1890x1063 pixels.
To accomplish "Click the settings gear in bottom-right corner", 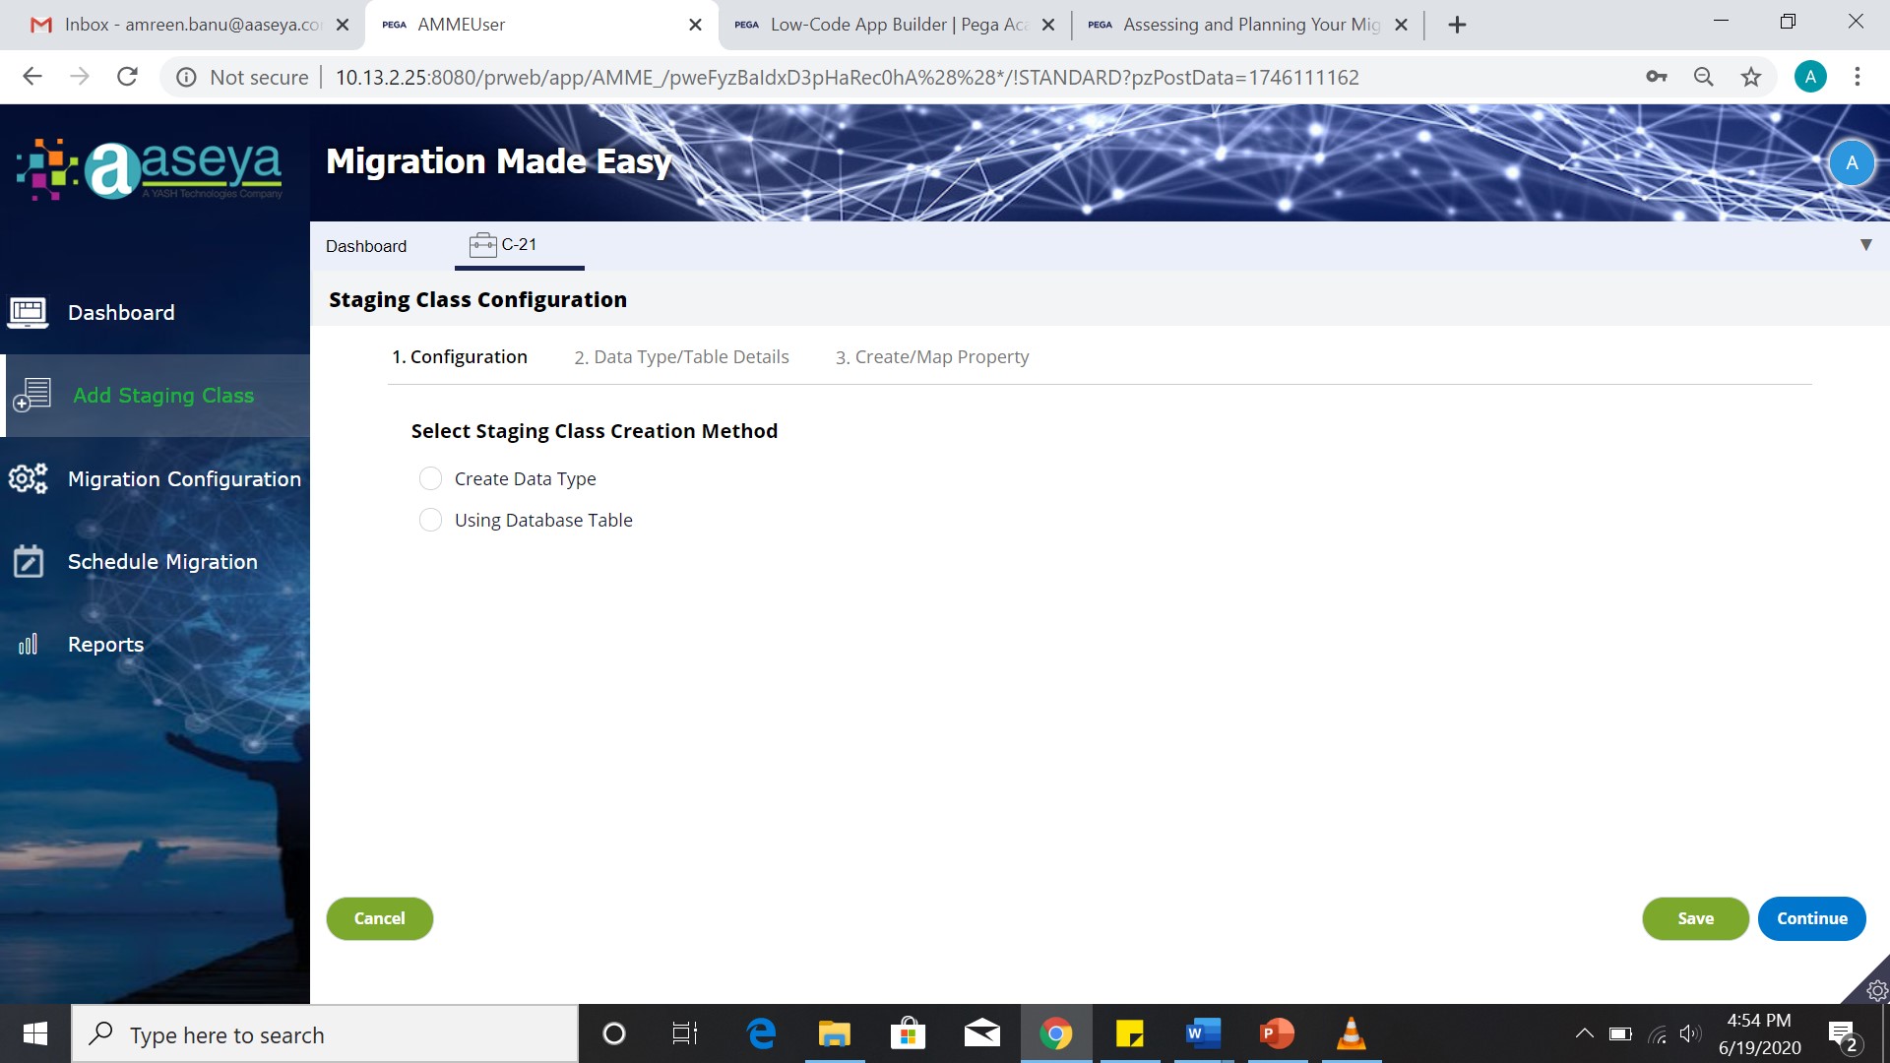I will (1876, 990).
